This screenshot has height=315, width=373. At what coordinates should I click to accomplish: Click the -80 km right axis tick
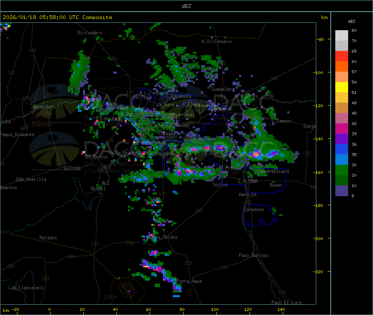320,39
